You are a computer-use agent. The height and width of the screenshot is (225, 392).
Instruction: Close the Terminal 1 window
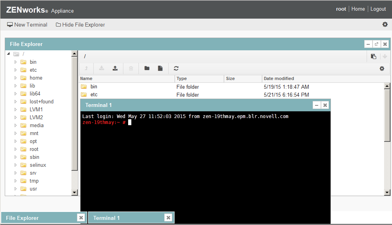click(325, 105)
